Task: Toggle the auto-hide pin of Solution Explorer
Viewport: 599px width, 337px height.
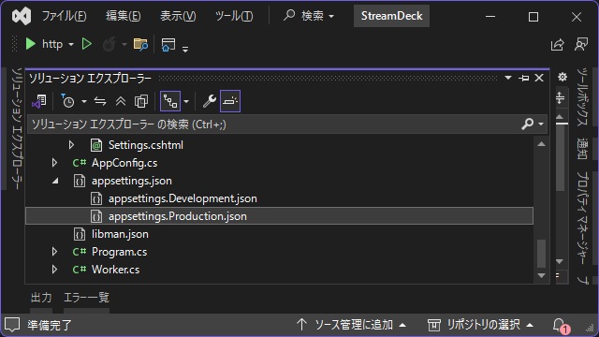Action: [524, 78]
